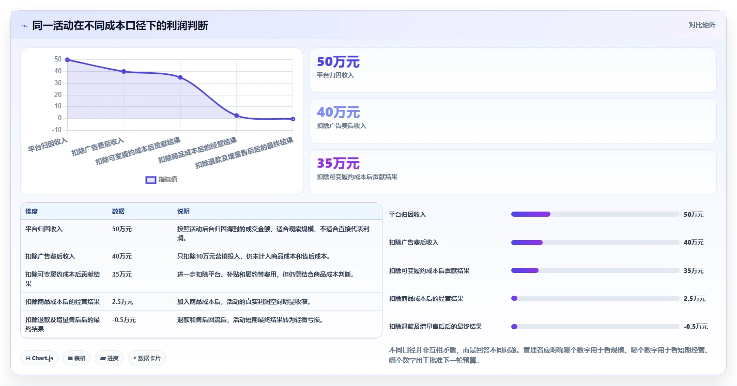Click the 50万元 value beside the progress bar

(694, 215)
